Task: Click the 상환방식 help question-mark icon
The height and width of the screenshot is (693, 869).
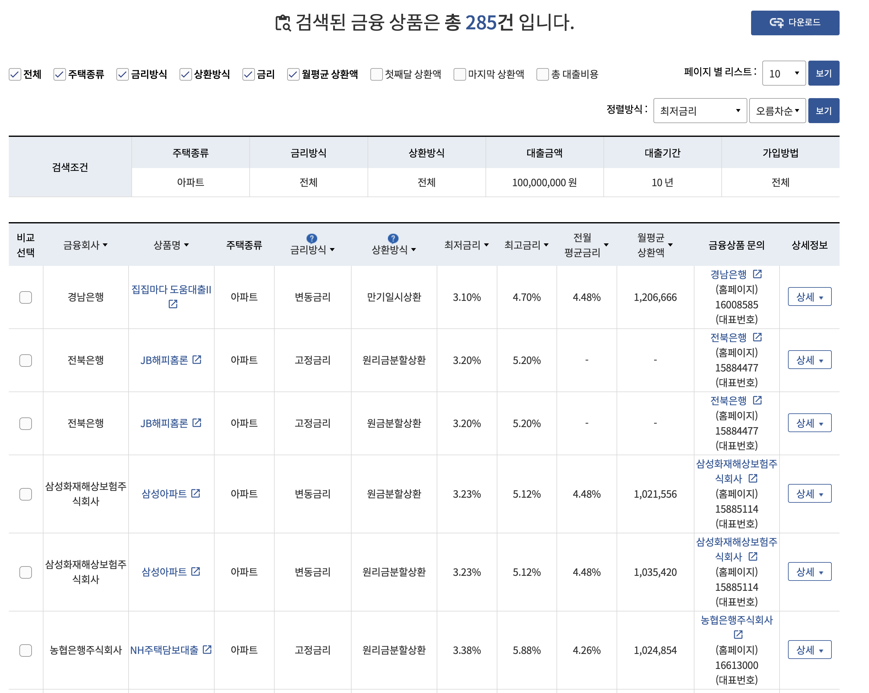Action: point(393,238)
